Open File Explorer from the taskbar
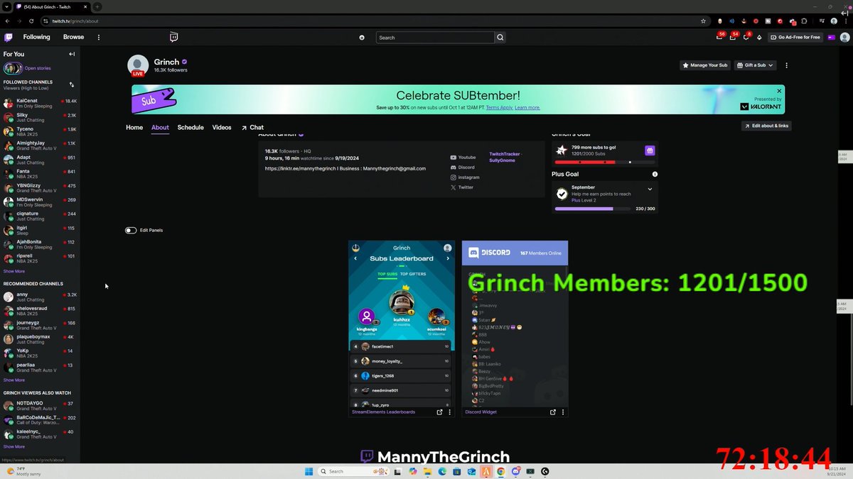Screen dimensions: 853x479 428,471
